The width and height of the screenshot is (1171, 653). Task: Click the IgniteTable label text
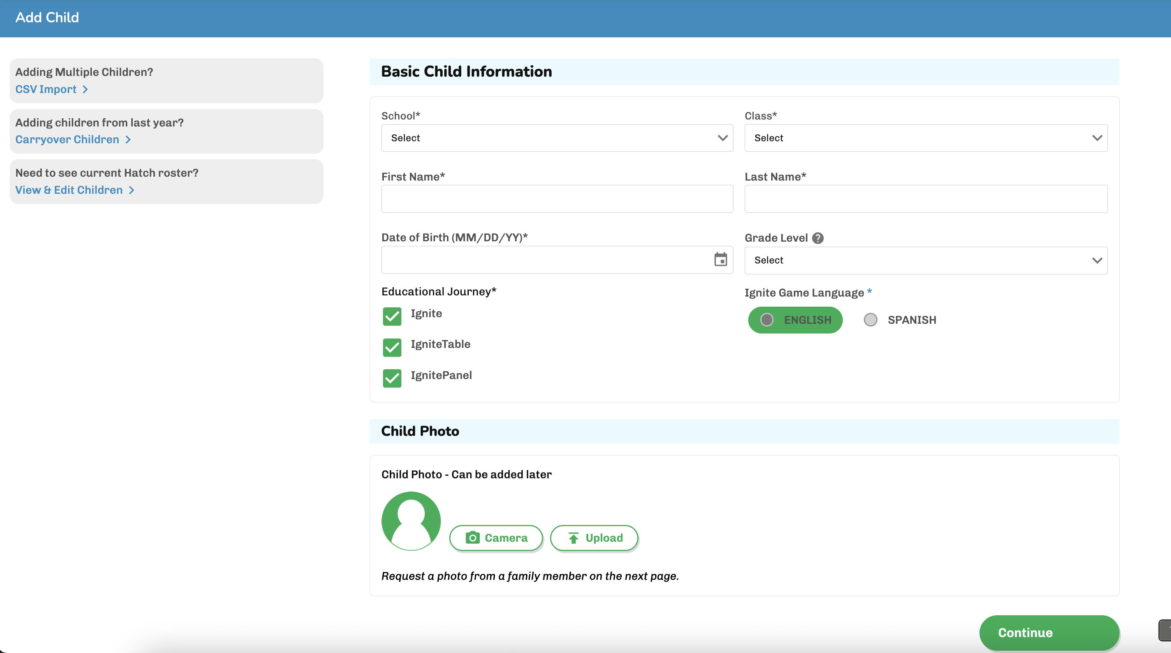(441, 344)
